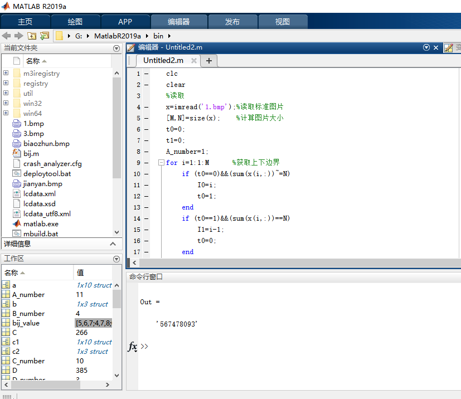Viewport: 461px width, 399px height.
Task: Select the Untitled2.m editor tab
Action: point(163,61)
